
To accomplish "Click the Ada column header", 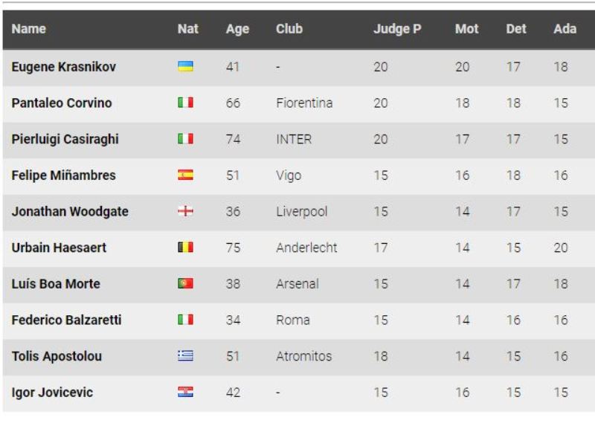I will tap(565, 30).
